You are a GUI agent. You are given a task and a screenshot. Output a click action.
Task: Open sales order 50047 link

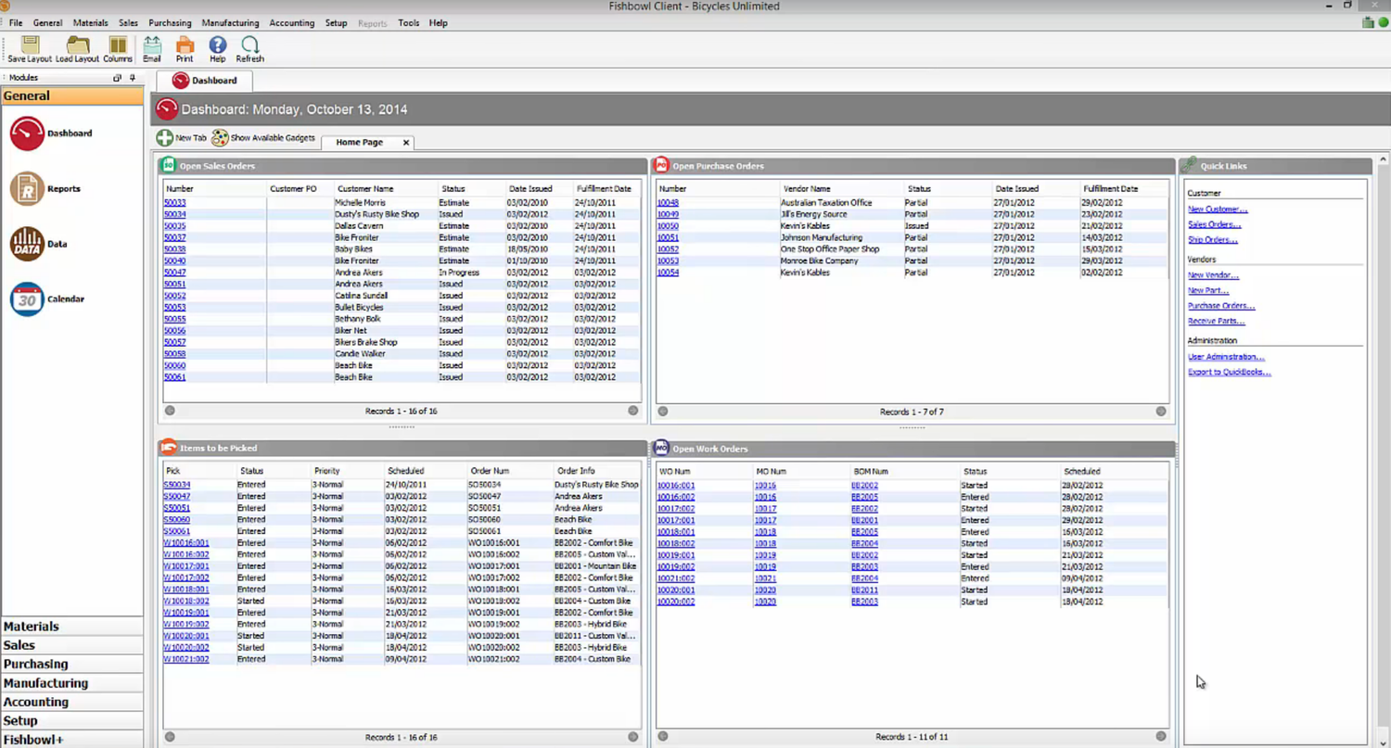tap(174, 273)
